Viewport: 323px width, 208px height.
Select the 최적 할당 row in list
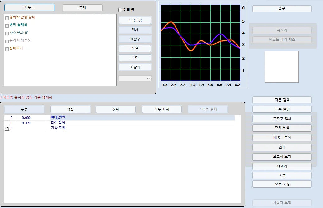tap(58, 123)
